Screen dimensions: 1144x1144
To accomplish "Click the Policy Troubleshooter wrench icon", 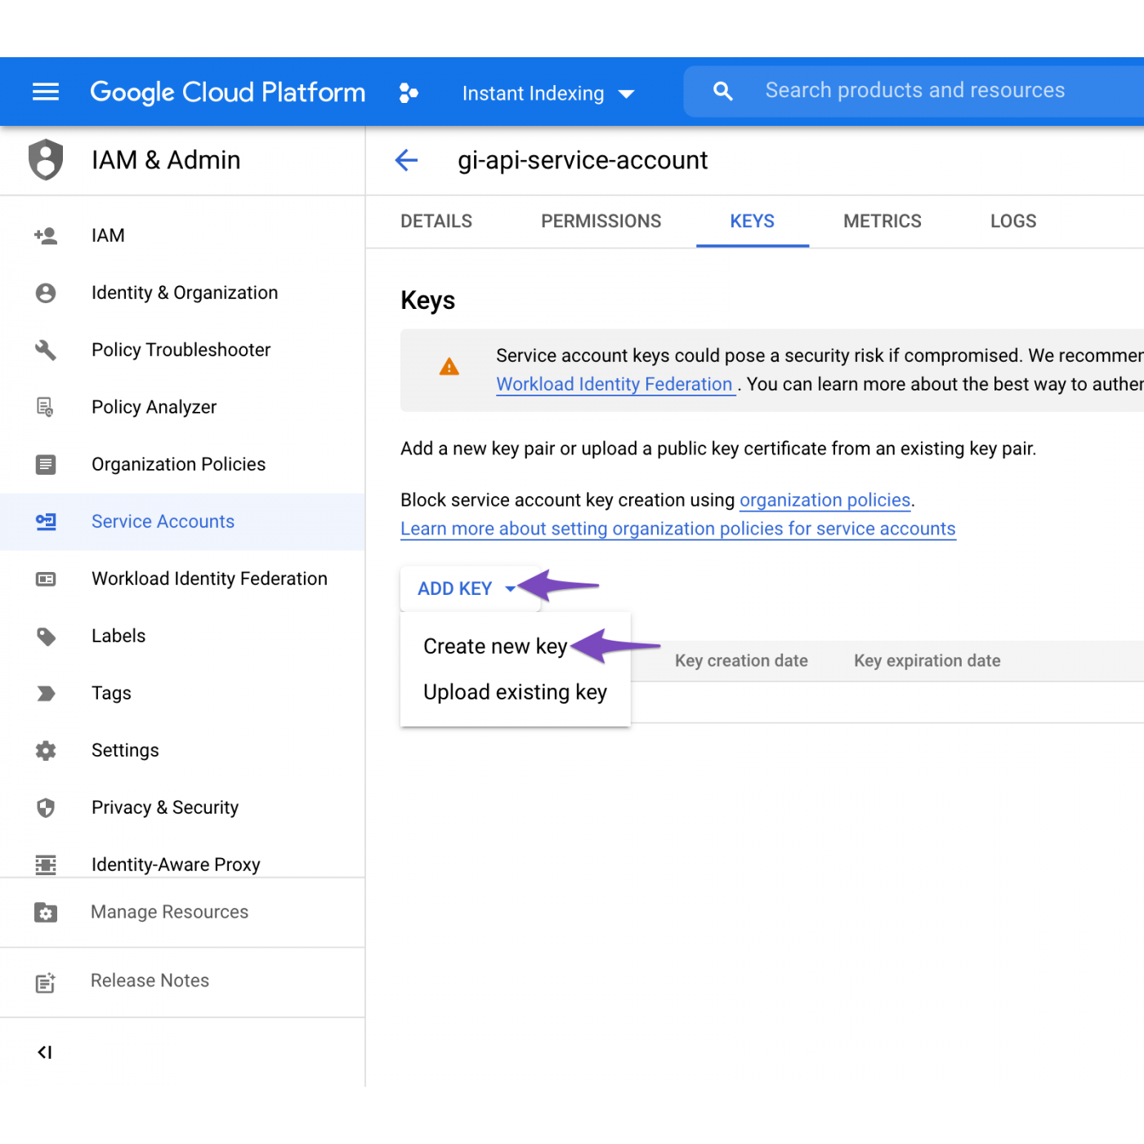I will click(46, 351).
